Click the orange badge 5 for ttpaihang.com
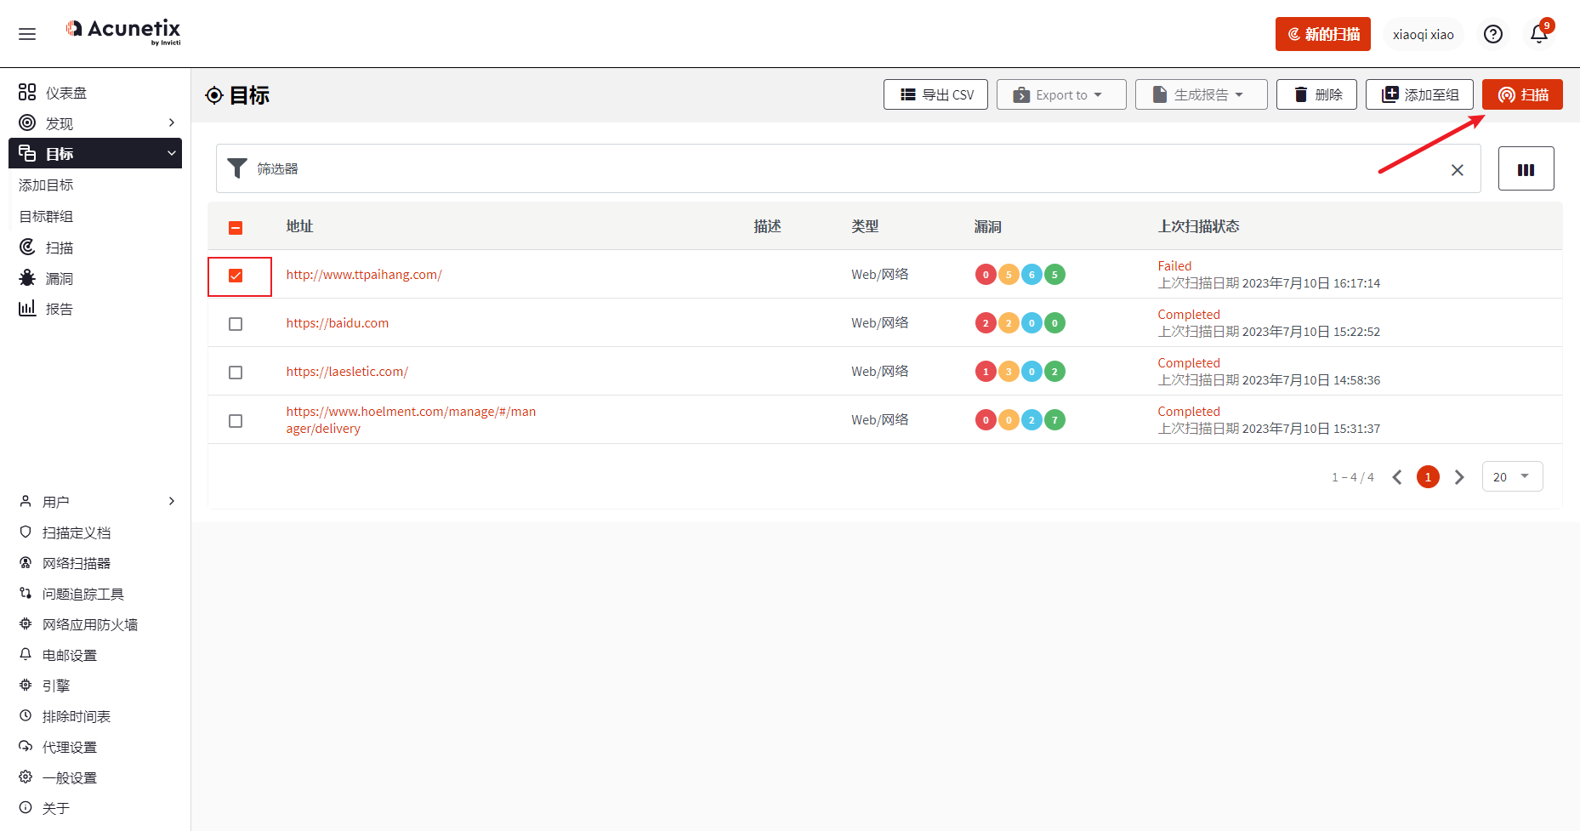The height and width of the screenshot is (831, 1580). (1009, 275)
